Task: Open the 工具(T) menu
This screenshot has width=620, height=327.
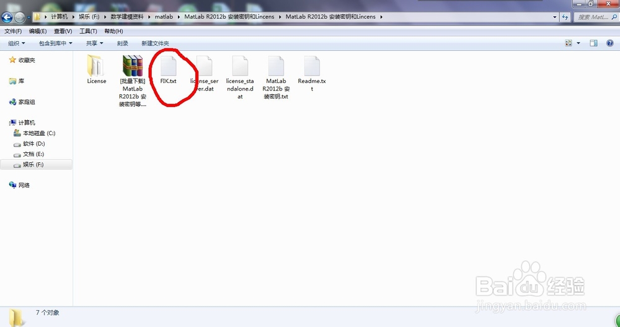Action: point(88,31)
